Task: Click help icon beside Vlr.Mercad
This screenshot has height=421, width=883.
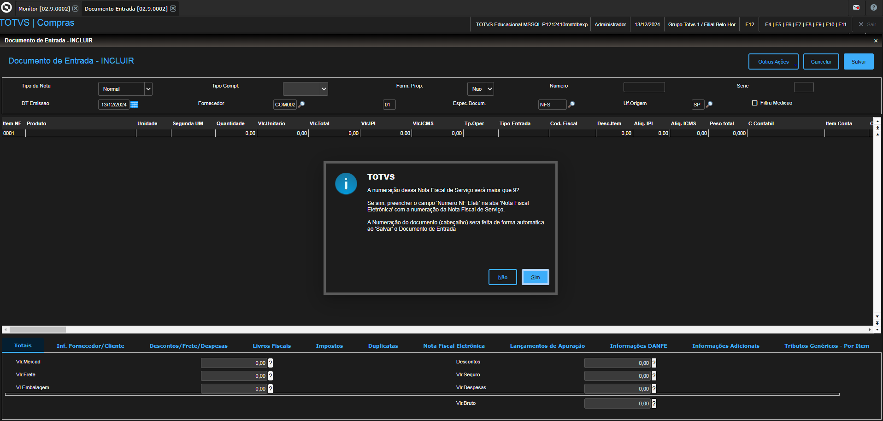Action: click(x=271, y=363)
